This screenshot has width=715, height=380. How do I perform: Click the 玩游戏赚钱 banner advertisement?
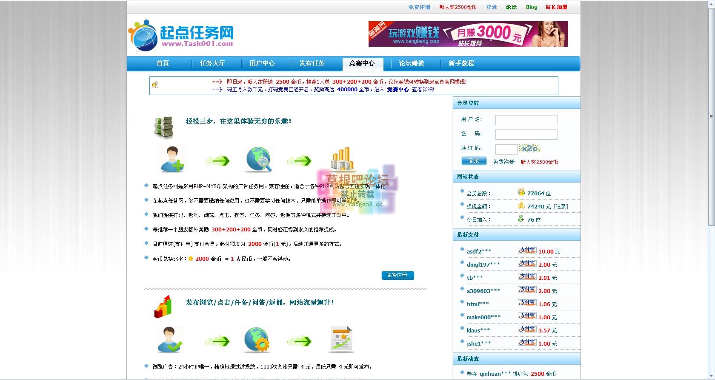[468, 34]
